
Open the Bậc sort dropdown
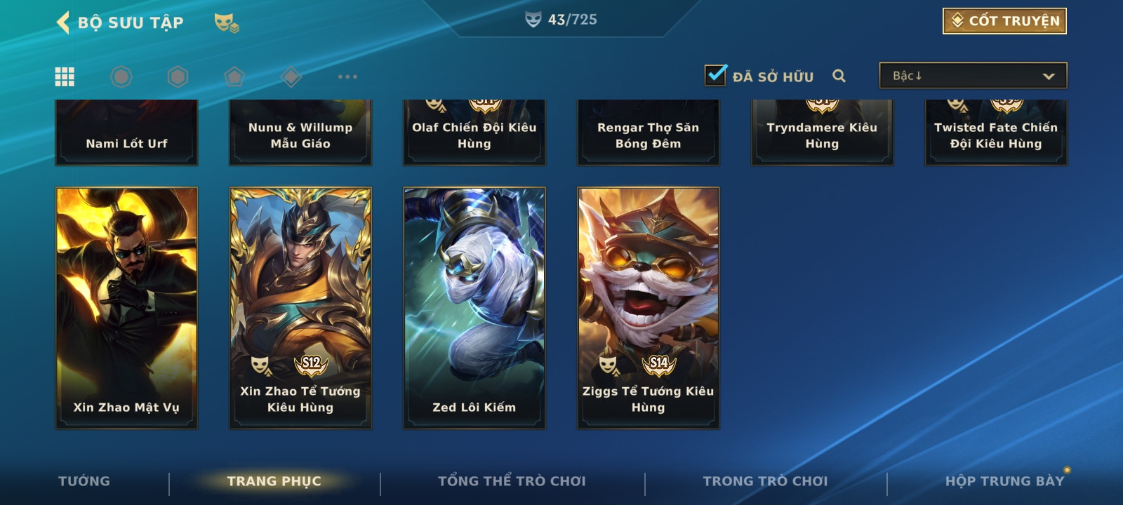pyautogui.click(x=973, y=76)
